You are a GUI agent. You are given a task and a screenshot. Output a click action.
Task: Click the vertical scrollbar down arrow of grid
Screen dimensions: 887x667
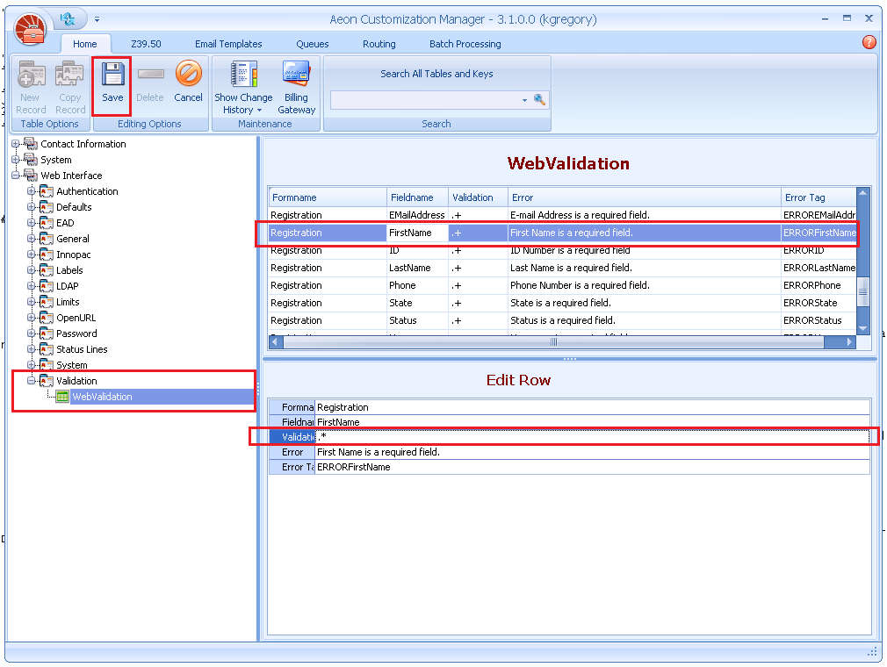click(862, 328)
